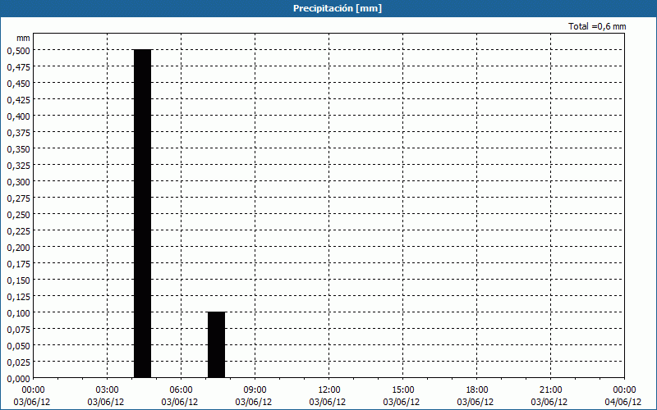The width and height of the screenshot is (657, 410).
Task: Click the 09:00 time axis label
Action: (255, 390)
